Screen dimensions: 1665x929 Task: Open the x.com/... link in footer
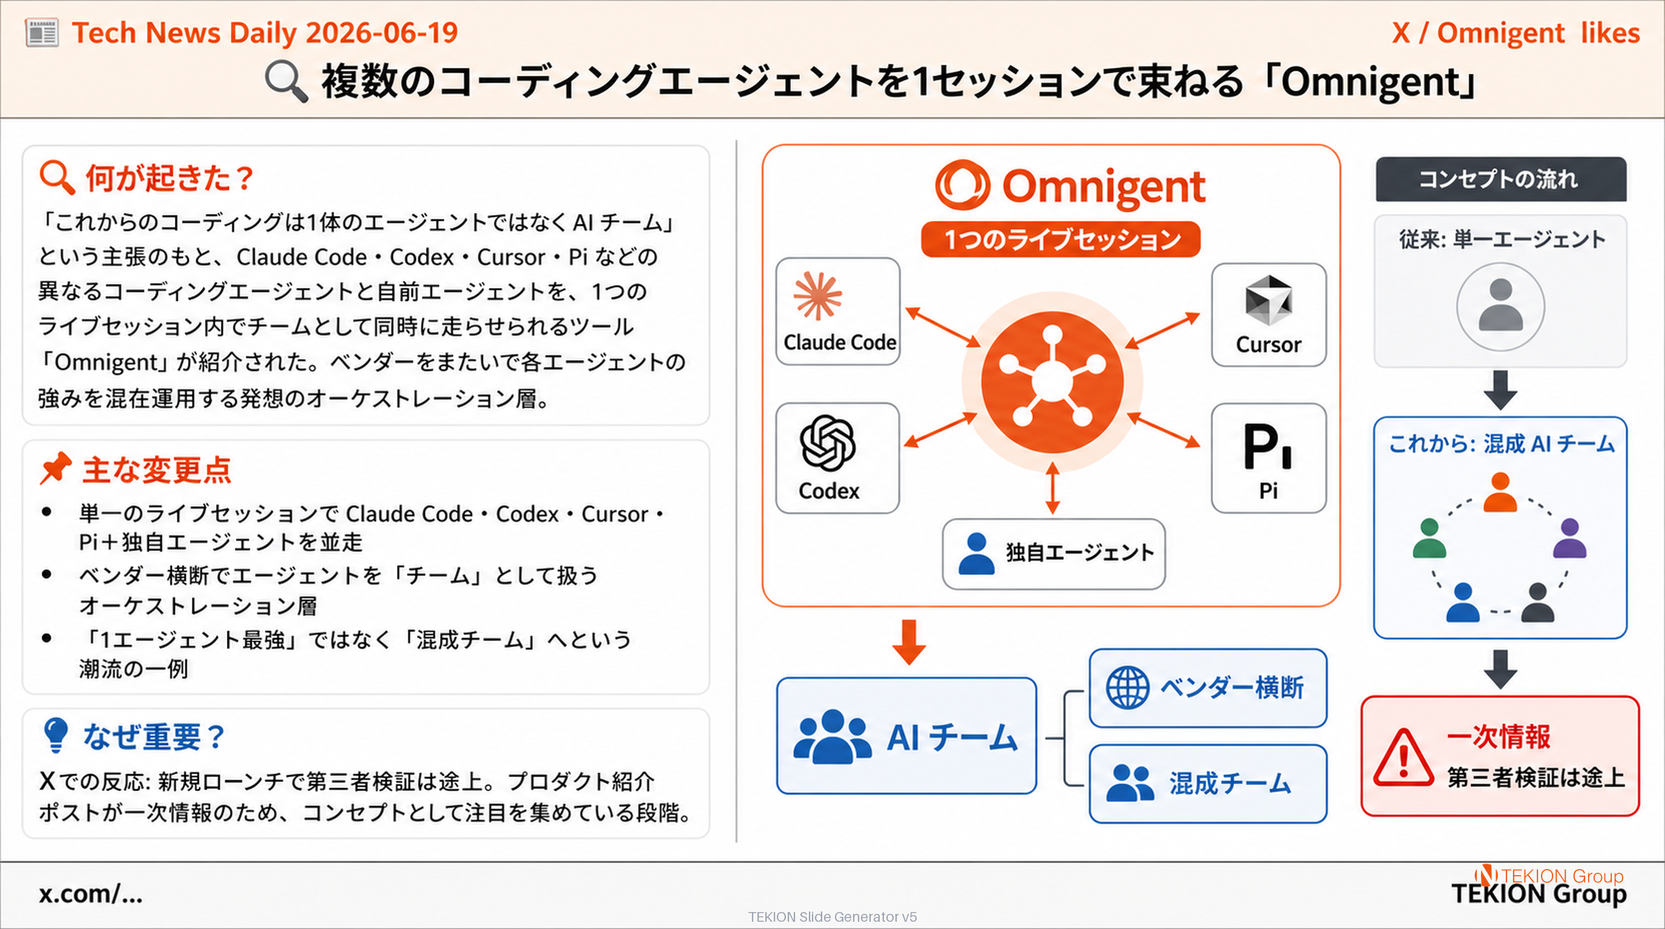(x=91, y=893)
